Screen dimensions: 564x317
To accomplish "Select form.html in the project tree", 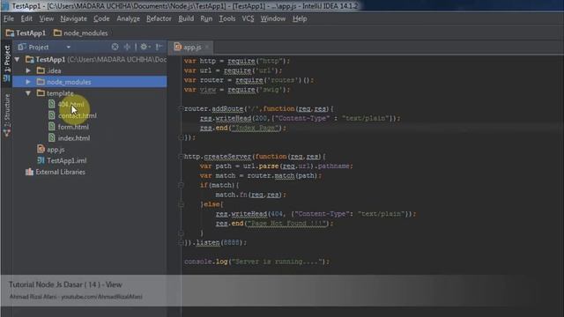I will coord(73,127).
